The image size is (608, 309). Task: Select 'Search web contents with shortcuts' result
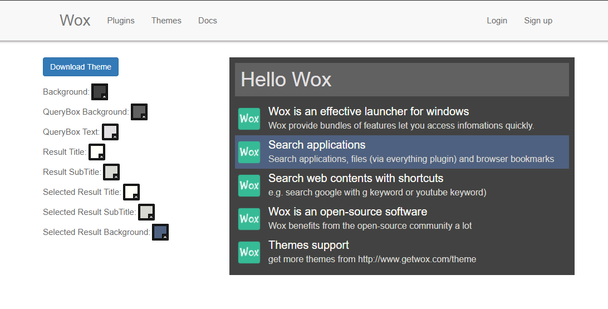(x=356, y=178)
